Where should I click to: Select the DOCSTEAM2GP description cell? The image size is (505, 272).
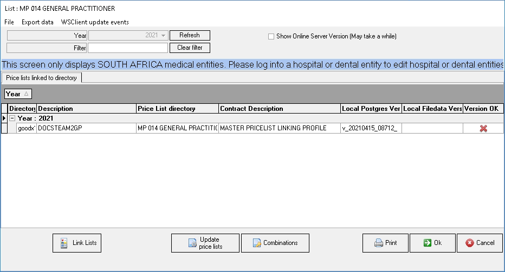pos(86,128)
